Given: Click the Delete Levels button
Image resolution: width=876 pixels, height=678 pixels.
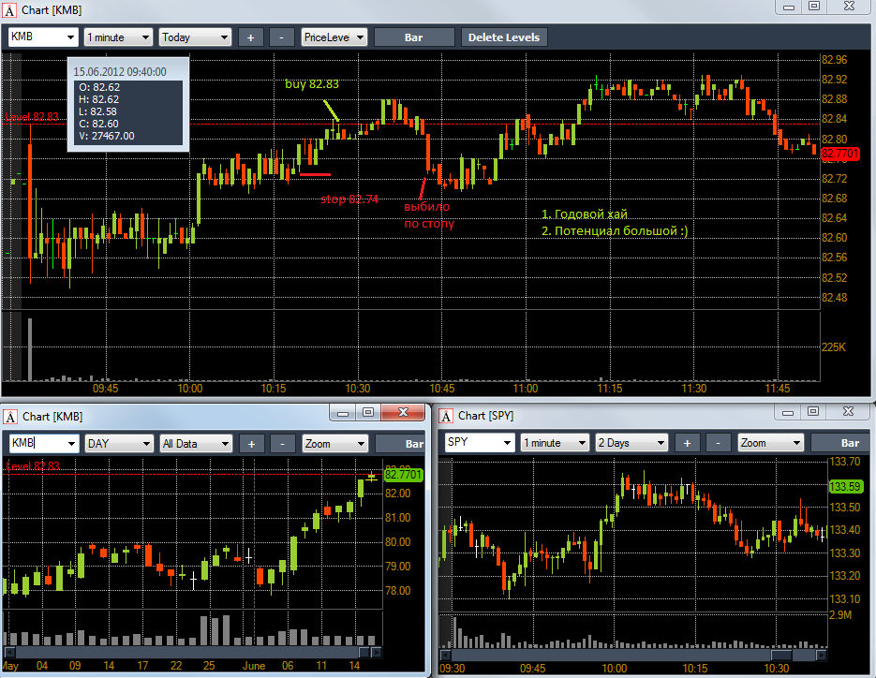Looking at the screenshot, I should coord(504,37).
